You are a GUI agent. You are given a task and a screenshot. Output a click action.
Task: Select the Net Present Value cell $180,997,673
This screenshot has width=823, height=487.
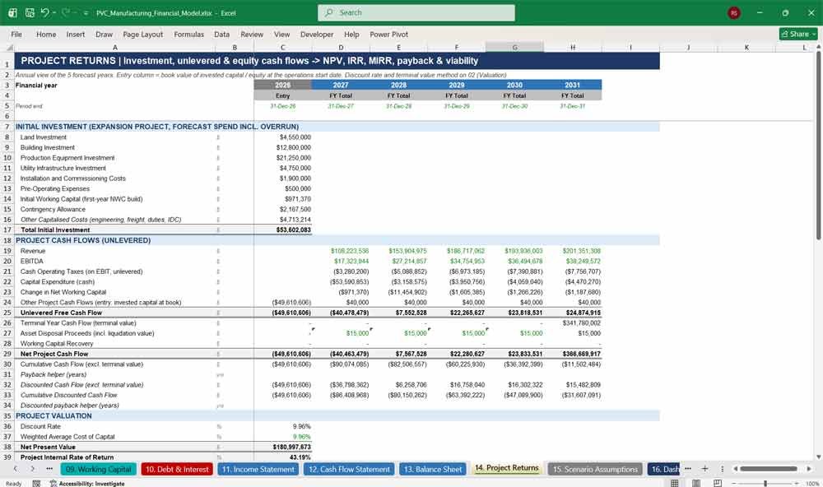coord(283,448)
